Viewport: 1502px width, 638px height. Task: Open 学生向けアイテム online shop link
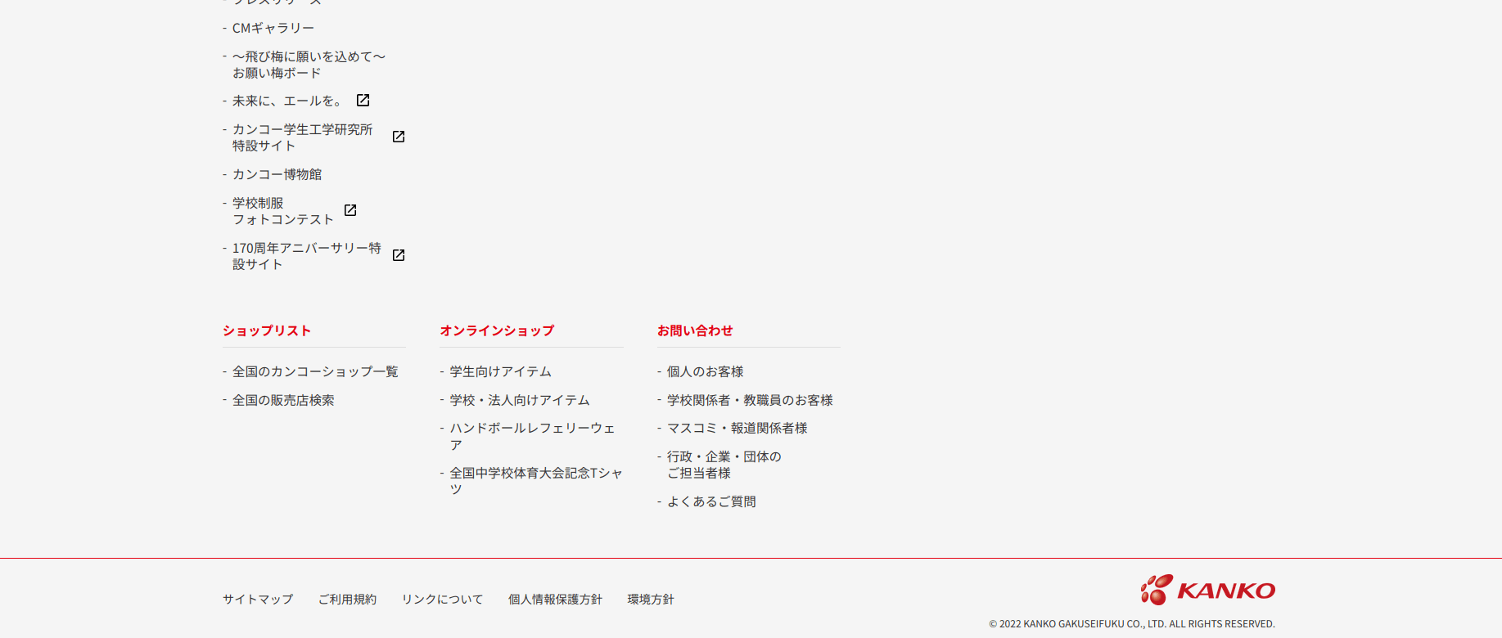click(x=500, y=371)
